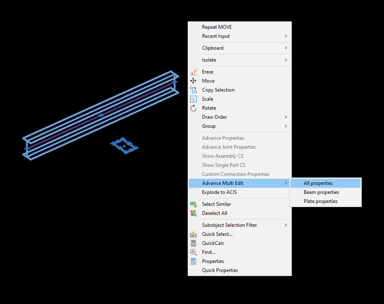Select Recent Input menu entry
The width and height of the screenshot is (384, 304).
coord(240,36)
